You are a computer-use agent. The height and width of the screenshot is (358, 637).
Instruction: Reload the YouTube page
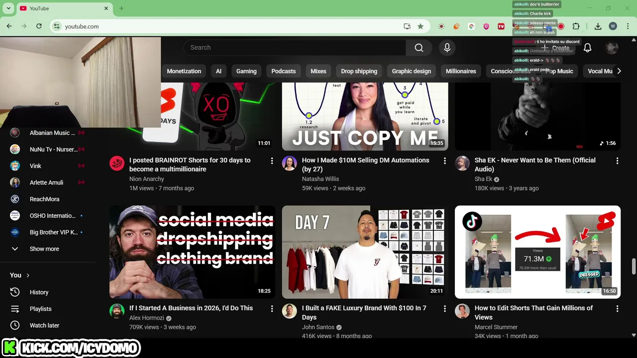point(39,26)
